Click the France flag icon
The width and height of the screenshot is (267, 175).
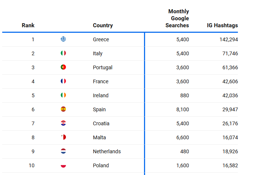coord(63,81)
